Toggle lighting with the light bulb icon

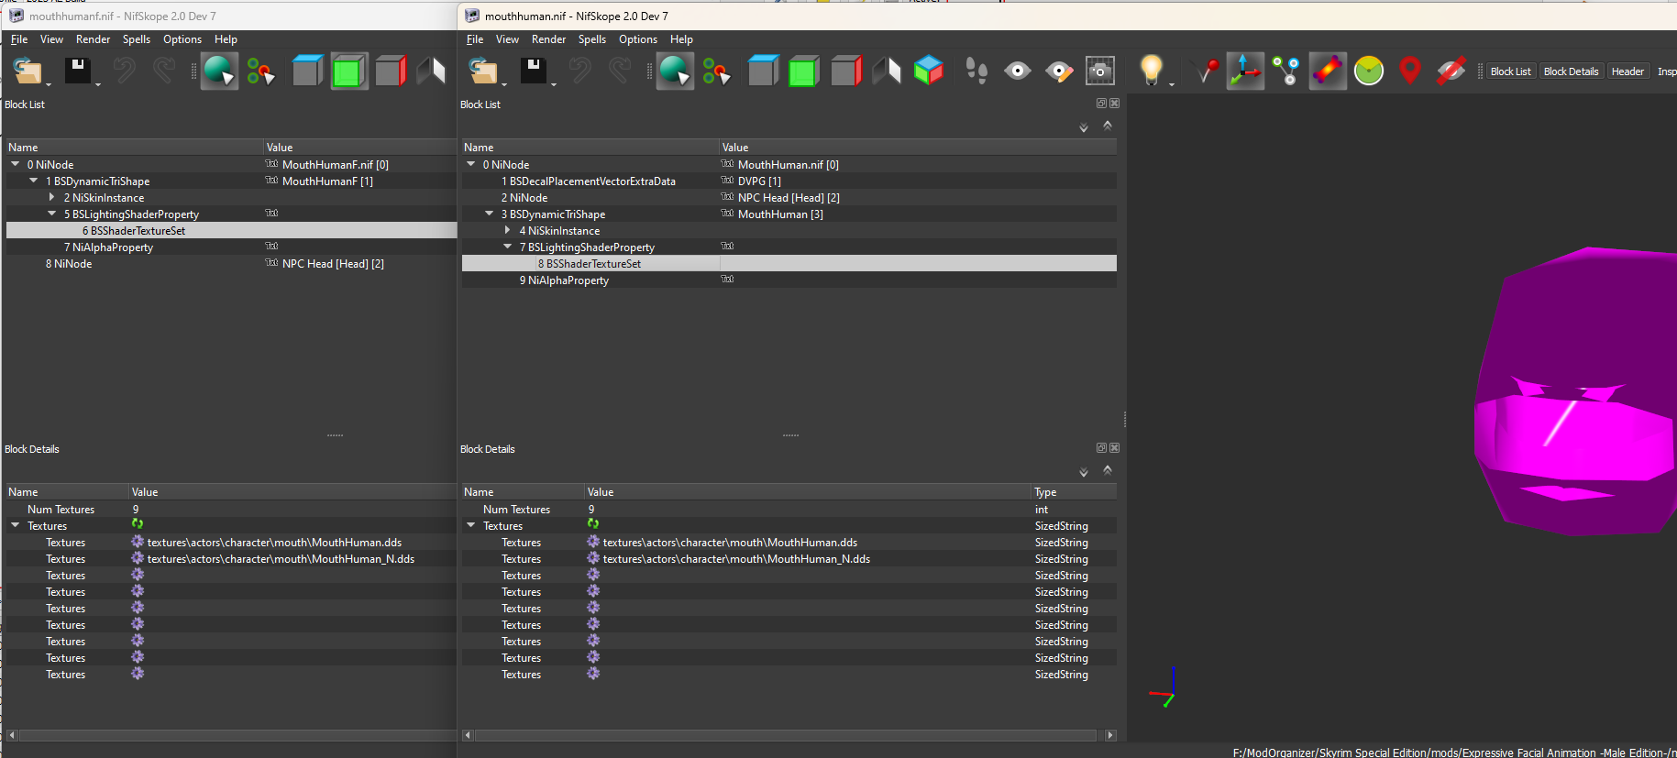point(1151,71)
